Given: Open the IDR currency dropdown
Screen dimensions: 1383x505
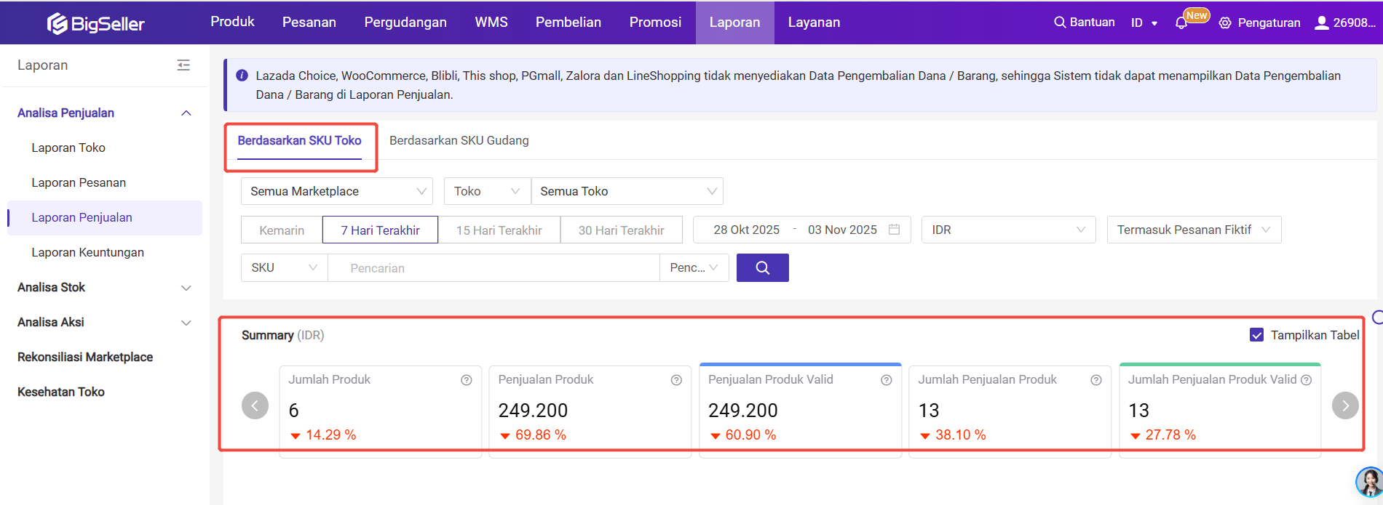Looking at the screenshot, I should 1008,230.
